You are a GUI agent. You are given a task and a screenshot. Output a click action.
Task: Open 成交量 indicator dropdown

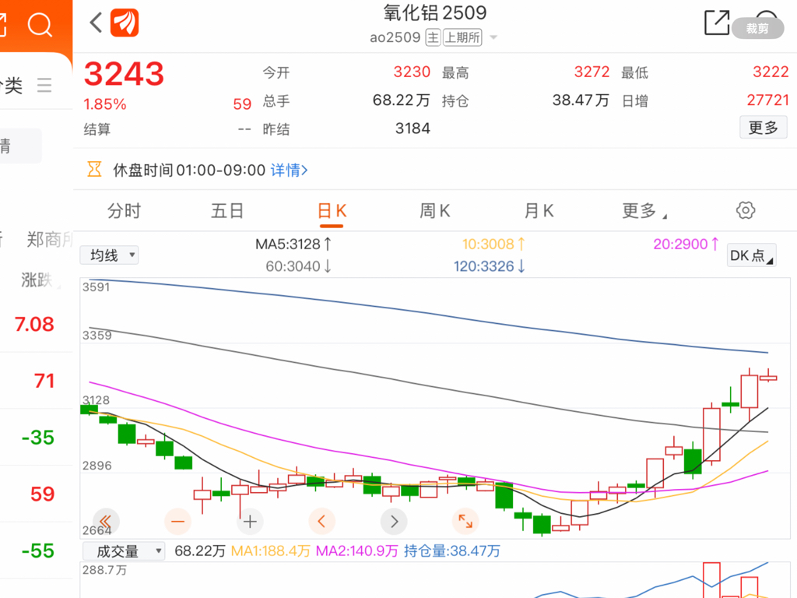click(x=124, y=551)
